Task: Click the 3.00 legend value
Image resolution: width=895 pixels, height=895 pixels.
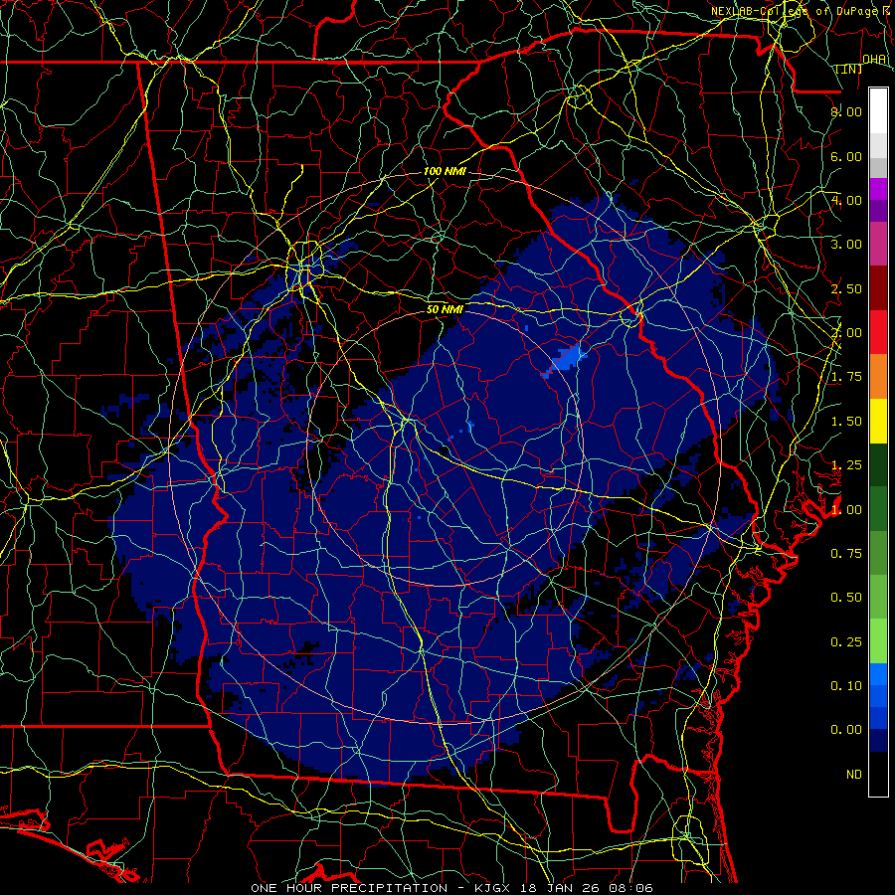Action: (846, 245)
